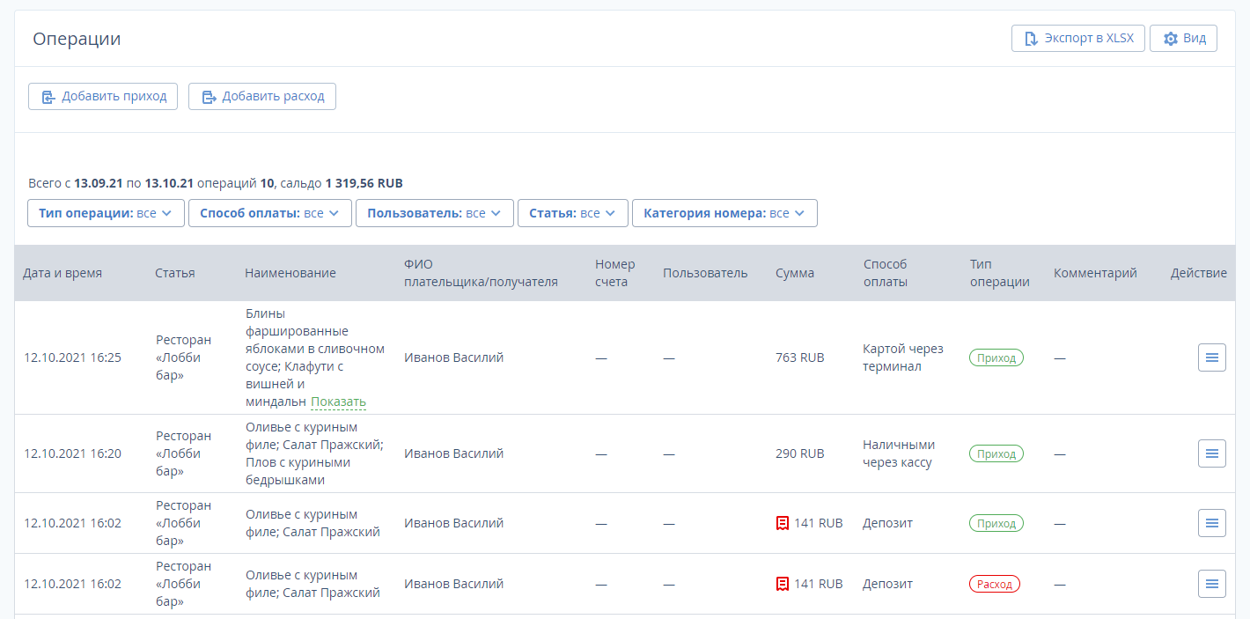The height and width of the screenshot is (619, 1250).
Task: Click the Приход badge in 16:20 row
Action: [x=996, y=453]
